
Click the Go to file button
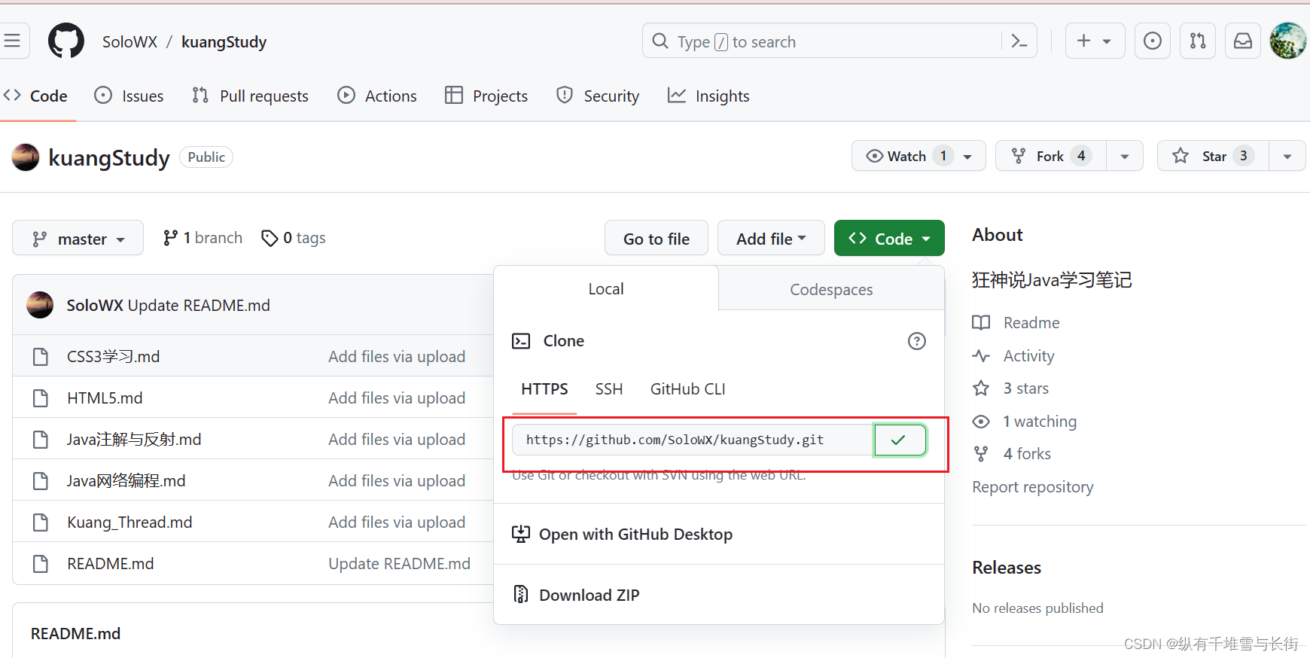pos(657,239)
